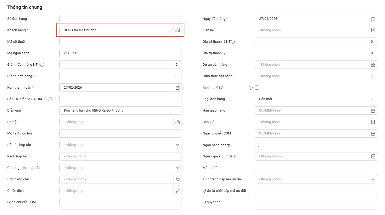Open megaphone icon for Chiến dịch

[178, 191]
